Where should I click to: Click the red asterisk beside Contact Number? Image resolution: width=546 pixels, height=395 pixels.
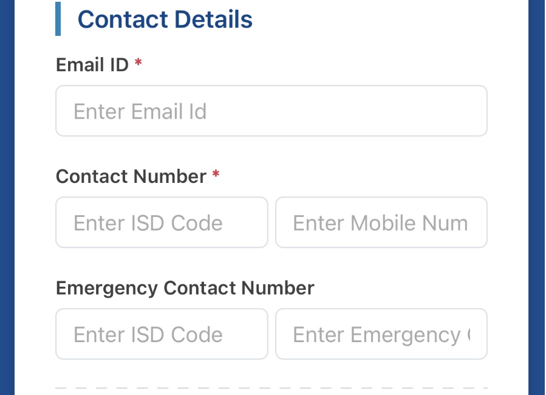216,175
